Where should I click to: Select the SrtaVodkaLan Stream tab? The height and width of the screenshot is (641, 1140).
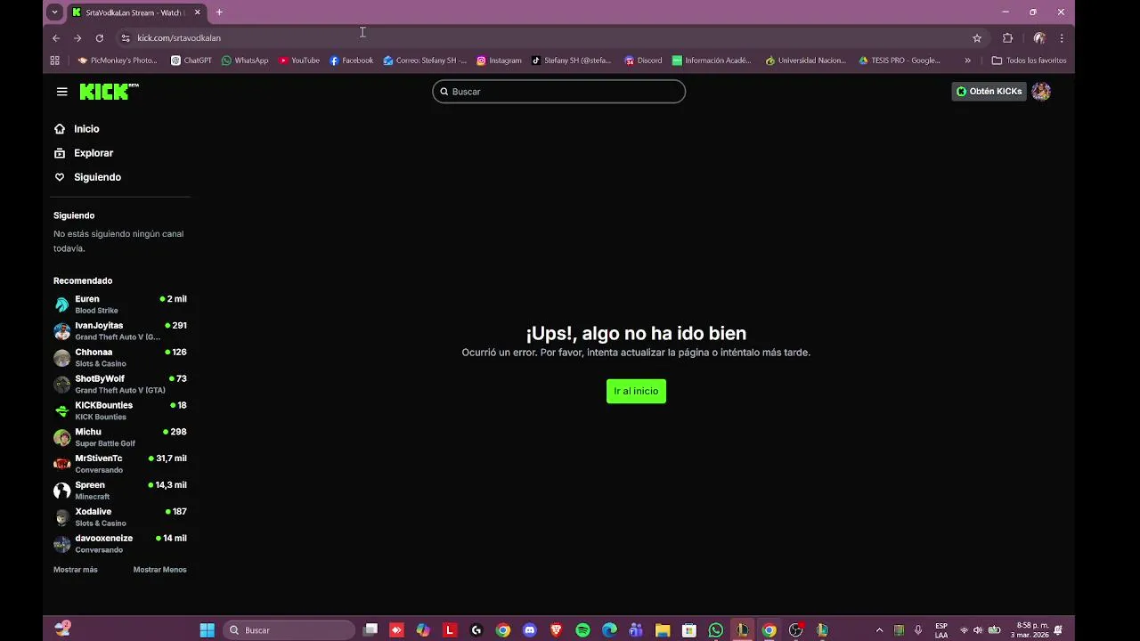click(x=137, y=12)
